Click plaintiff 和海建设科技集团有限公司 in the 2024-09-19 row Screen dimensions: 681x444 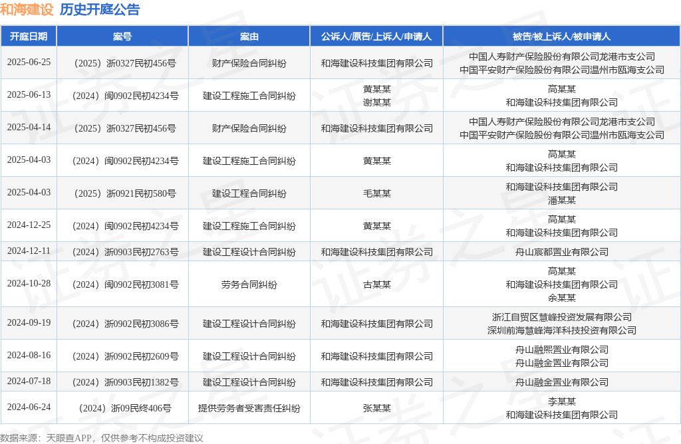tap(377, 324)
